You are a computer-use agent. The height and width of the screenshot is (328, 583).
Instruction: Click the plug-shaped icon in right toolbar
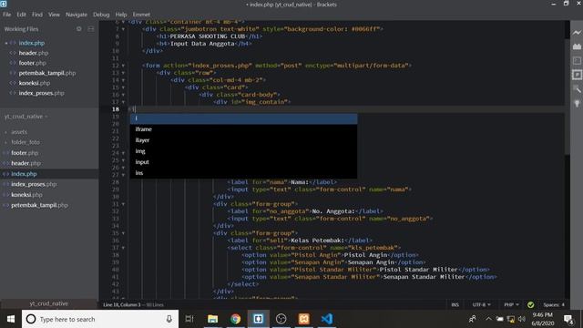pyautogui.click(x=577, y=103)
